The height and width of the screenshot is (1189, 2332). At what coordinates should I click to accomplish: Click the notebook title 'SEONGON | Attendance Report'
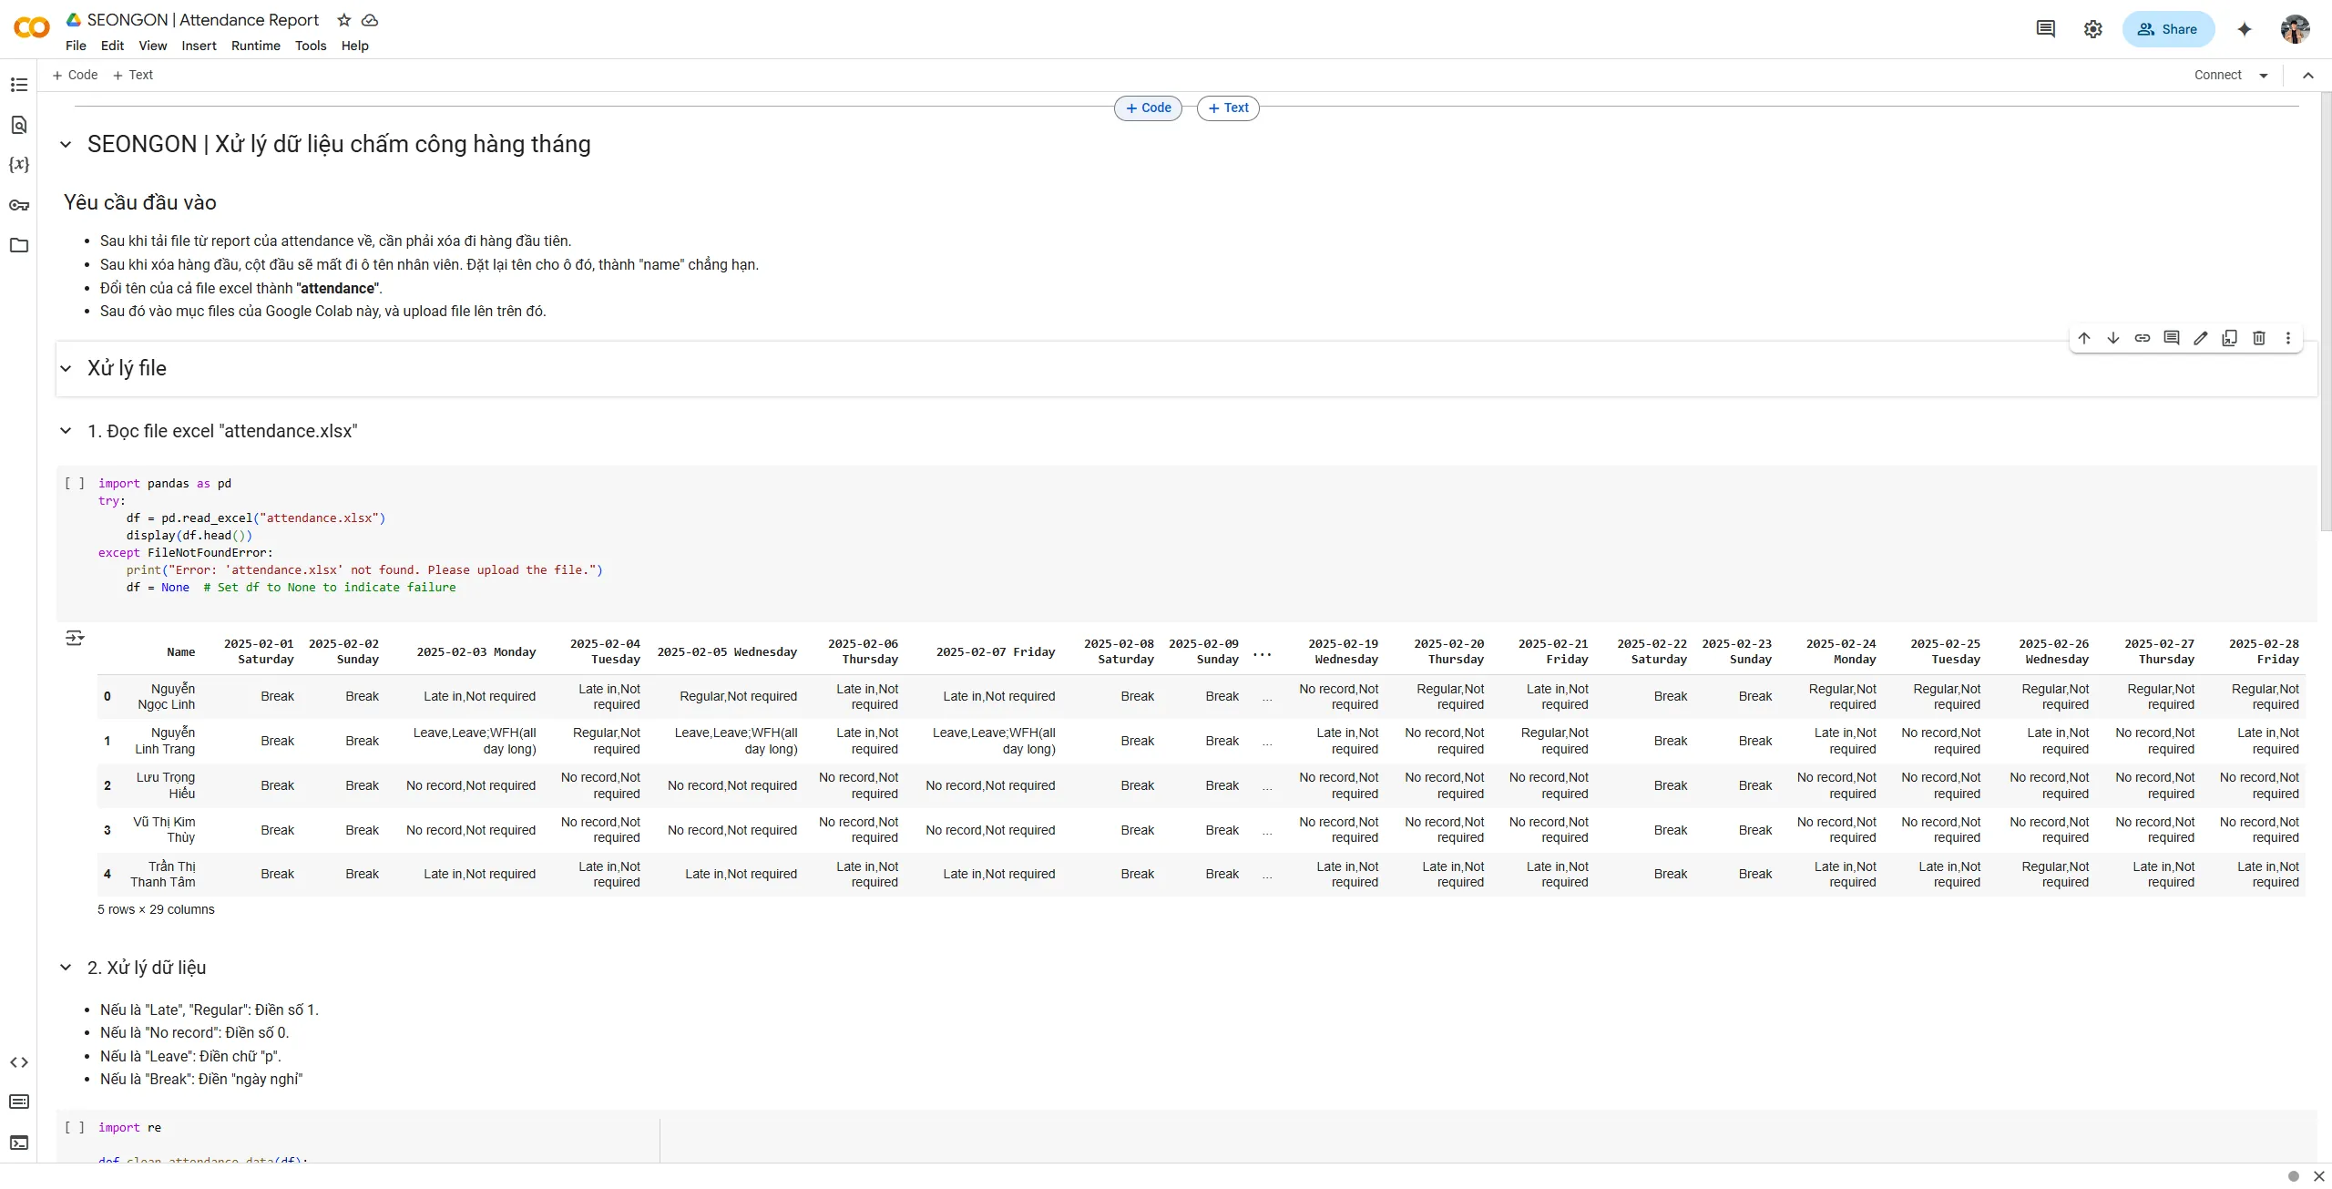tap(203, 20)
